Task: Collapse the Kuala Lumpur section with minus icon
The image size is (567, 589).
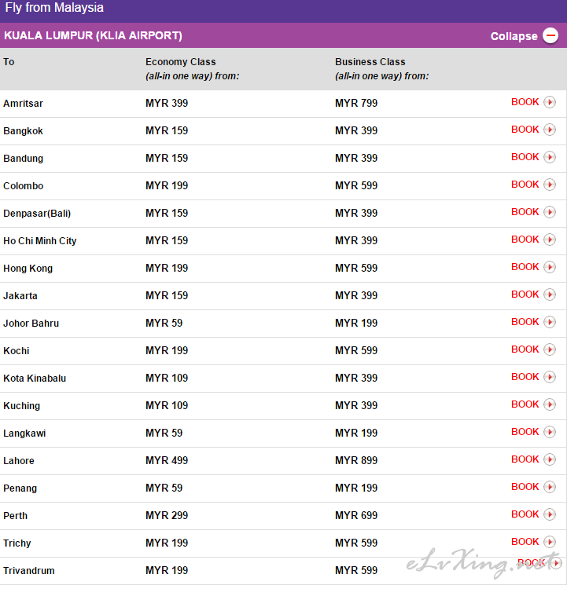Action: coord(550,35)
